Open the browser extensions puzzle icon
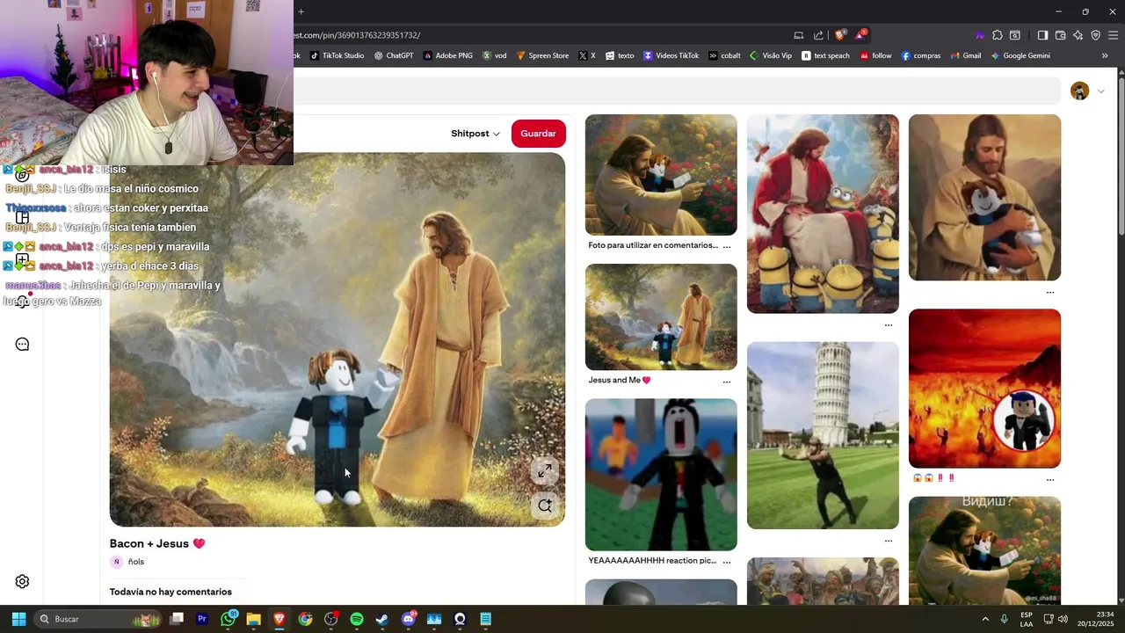 [x=997, y=35]
